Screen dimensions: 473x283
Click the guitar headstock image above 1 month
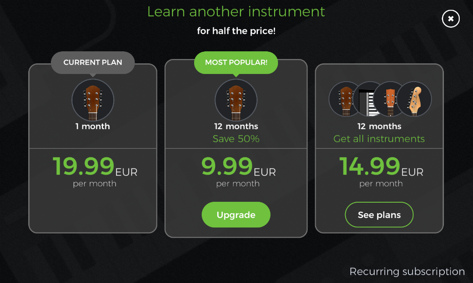point(92,100)
